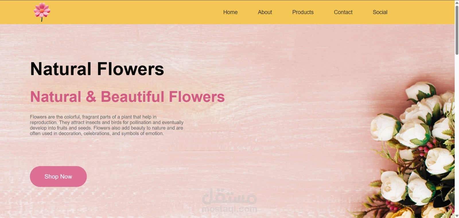Click the scrollbar up arrow

(457, 3)
